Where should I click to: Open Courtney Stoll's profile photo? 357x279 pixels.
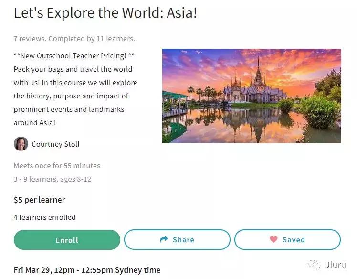tap(21, 144)
